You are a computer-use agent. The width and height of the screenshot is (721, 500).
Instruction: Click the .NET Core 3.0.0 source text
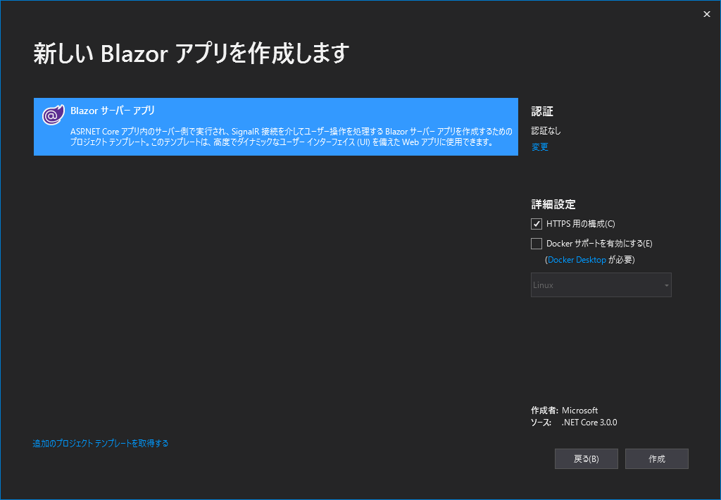point(589,423)
